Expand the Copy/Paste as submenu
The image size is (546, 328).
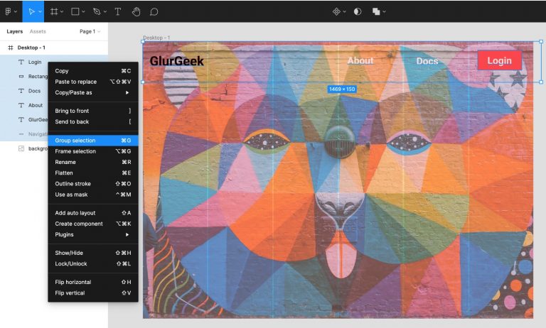coord(92,92)
